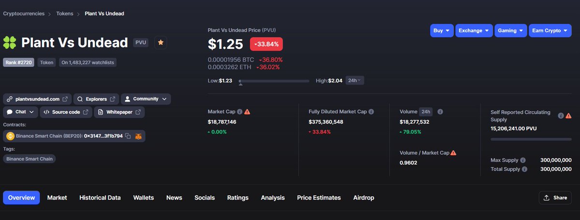Open Historical Data tab
The width and height of the screenshot is (580, 220).
pos(100,198)
